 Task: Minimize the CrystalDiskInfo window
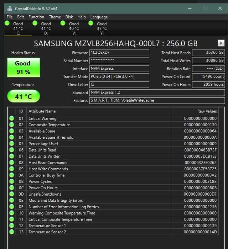point(190,9)
